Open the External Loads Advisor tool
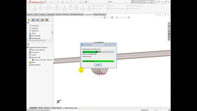This screenshot has height=111, width=197. click(48, 7)
